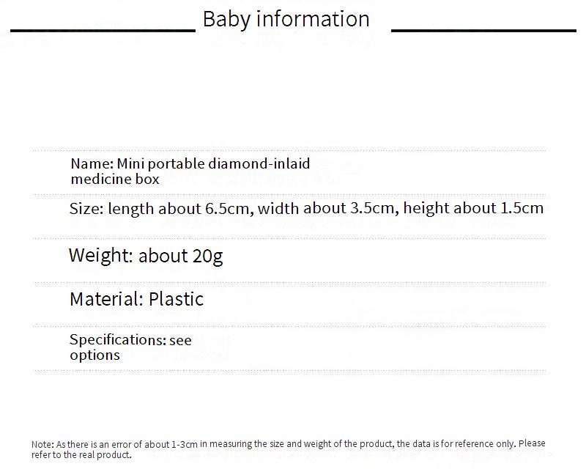The width and height of the screenshot is (586, 469).
Task: Click "refer to the real product." text
Action: point(81,454)
